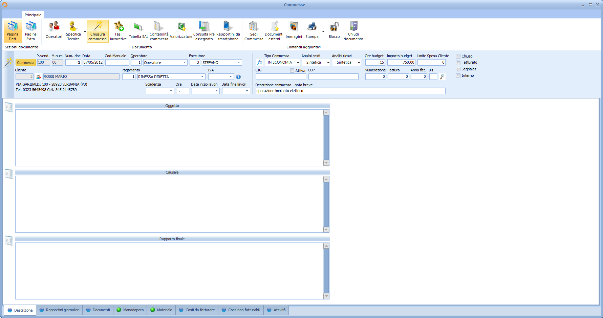603x318 pixels.
Task: Open the Tabella SAL tool
Action: (138, 30)
